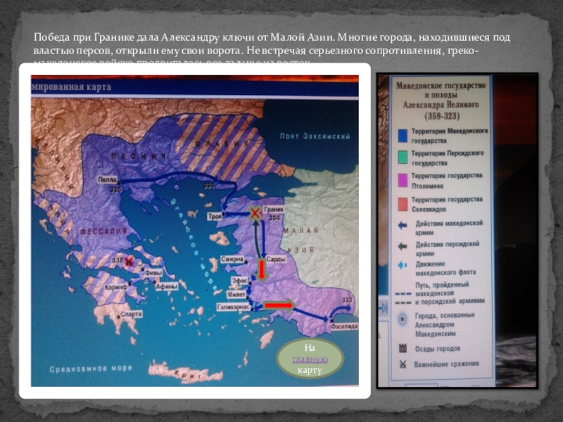Viewport: 563px width, 422px height.
Task: Click the 'Движение македонского флота' legend text
Action: coord(445,269)
